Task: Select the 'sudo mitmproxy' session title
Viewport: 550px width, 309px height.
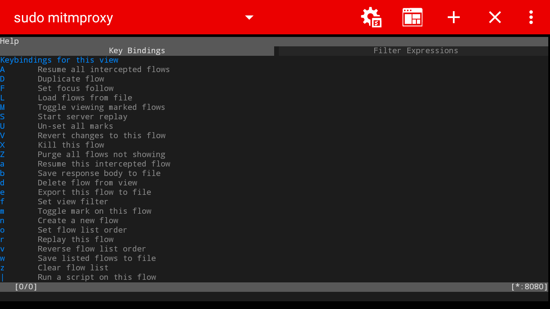Action: [x=64, y=18]
